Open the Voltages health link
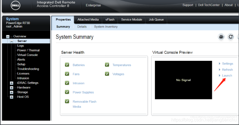Viewport: 239px width, 125px height. (118, 74)
